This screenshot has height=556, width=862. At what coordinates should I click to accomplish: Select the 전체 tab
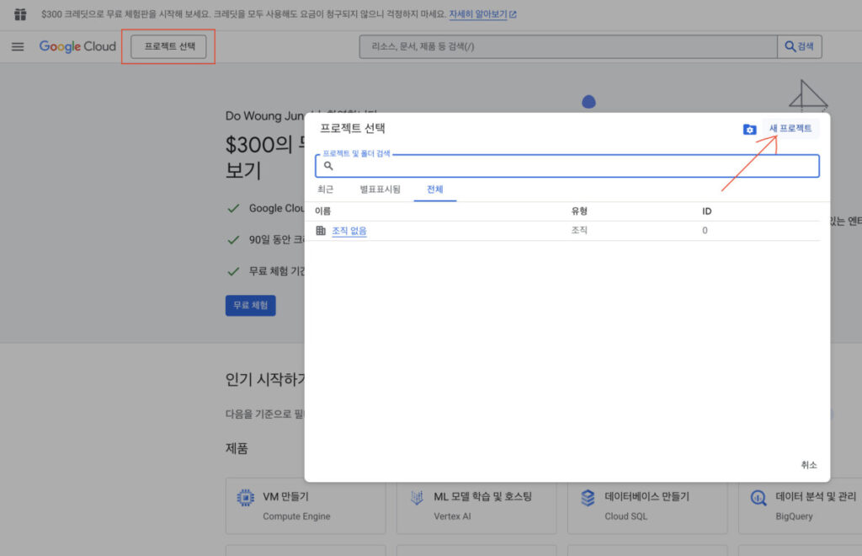pos(435,190)
